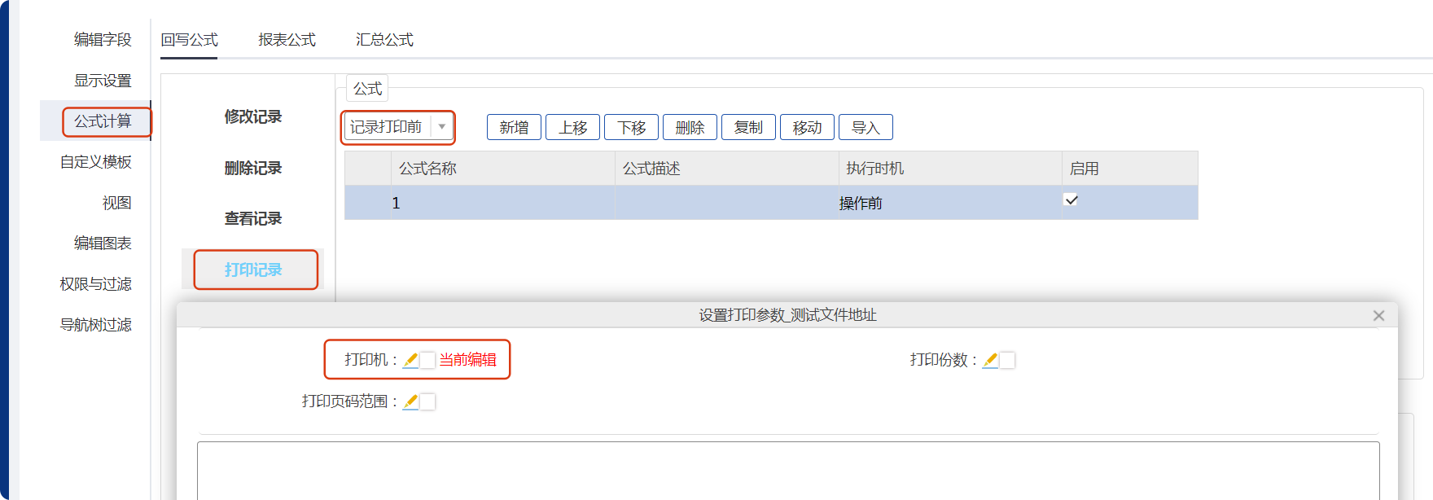The width and height of the screenshot is (1433, 500).
Task: Click the 复制 button
Action: (748, 127)
